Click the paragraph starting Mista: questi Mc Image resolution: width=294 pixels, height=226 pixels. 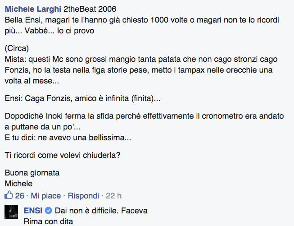[141, 70]
